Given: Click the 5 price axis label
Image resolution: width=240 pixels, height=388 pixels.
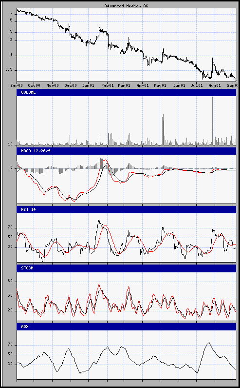Looking at the screenshot, I should 11,21.
